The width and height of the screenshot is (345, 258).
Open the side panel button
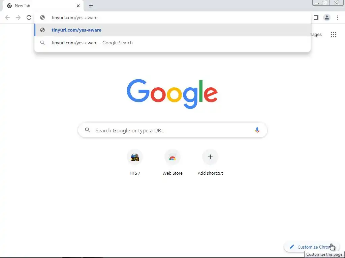tap(316, 17)
